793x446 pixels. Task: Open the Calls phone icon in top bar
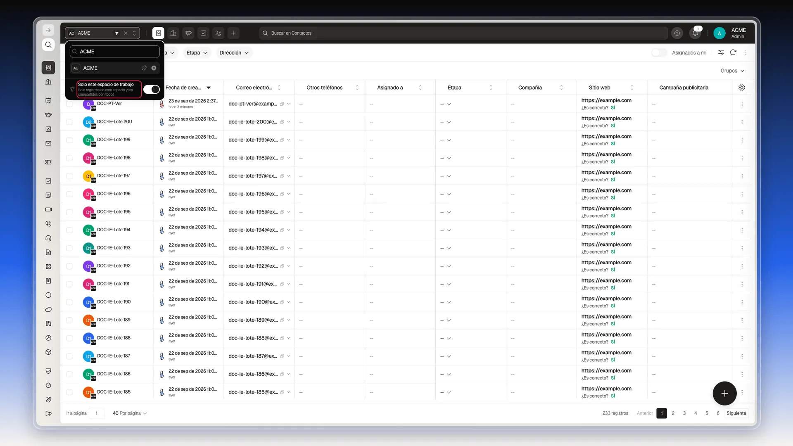pyautogui.click(x=218, y=33)
